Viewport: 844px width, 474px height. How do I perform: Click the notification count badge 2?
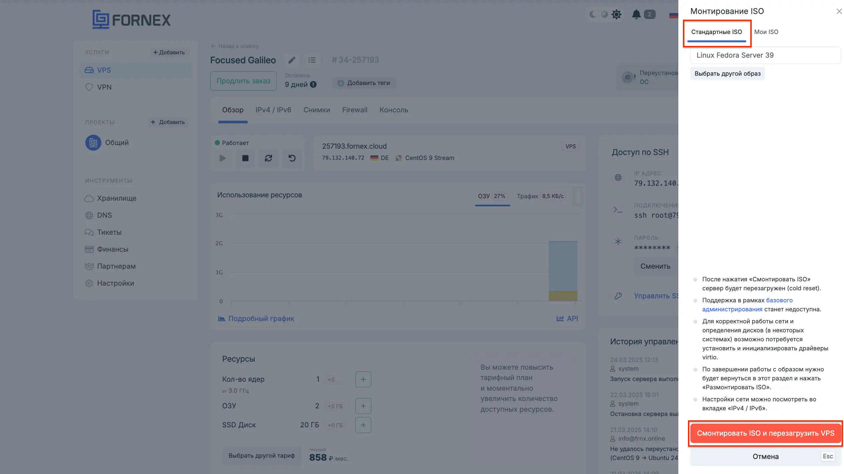point(649,14)
